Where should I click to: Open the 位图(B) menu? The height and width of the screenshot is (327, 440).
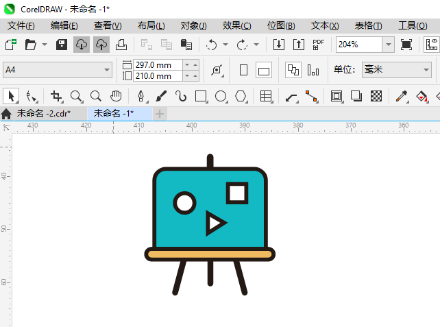[x=281, y=26]
